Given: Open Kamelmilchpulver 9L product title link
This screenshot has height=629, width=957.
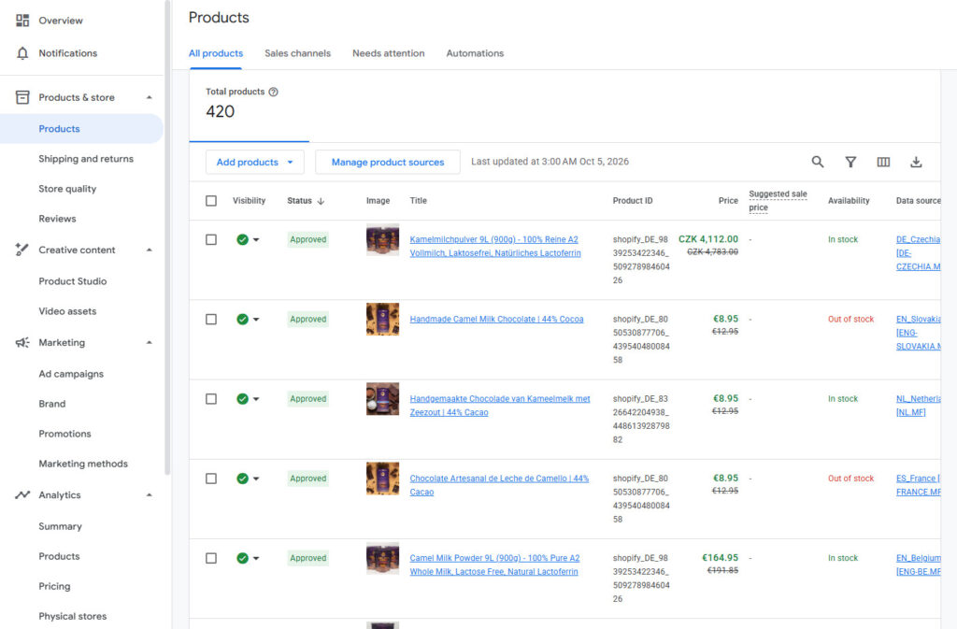Looking at the screenshot, I should [x=495, y=247].
